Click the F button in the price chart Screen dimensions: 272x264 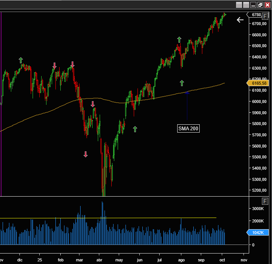(265, 16)
